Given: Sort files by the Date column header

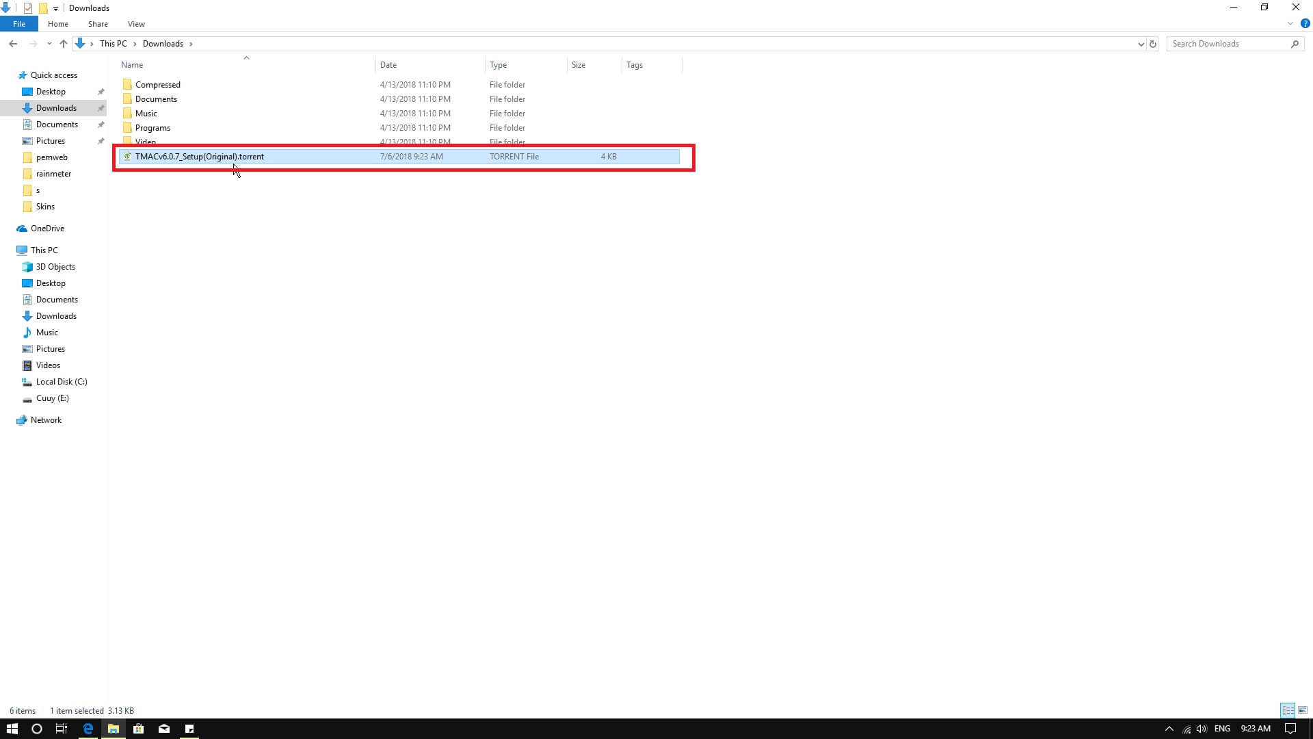Looking at the screenshot, I should click(x=388, y=65).
